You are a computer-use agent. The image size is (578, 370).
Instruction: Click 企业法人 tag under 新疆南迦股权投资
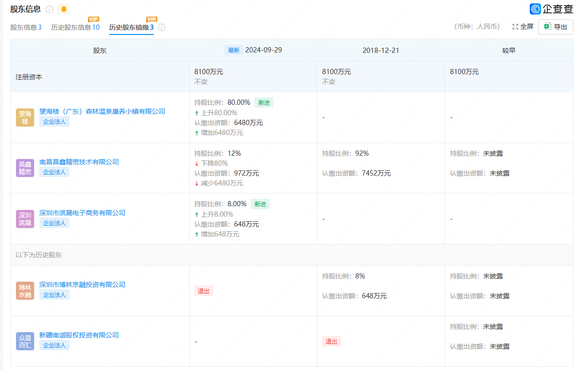coord(54,345)
